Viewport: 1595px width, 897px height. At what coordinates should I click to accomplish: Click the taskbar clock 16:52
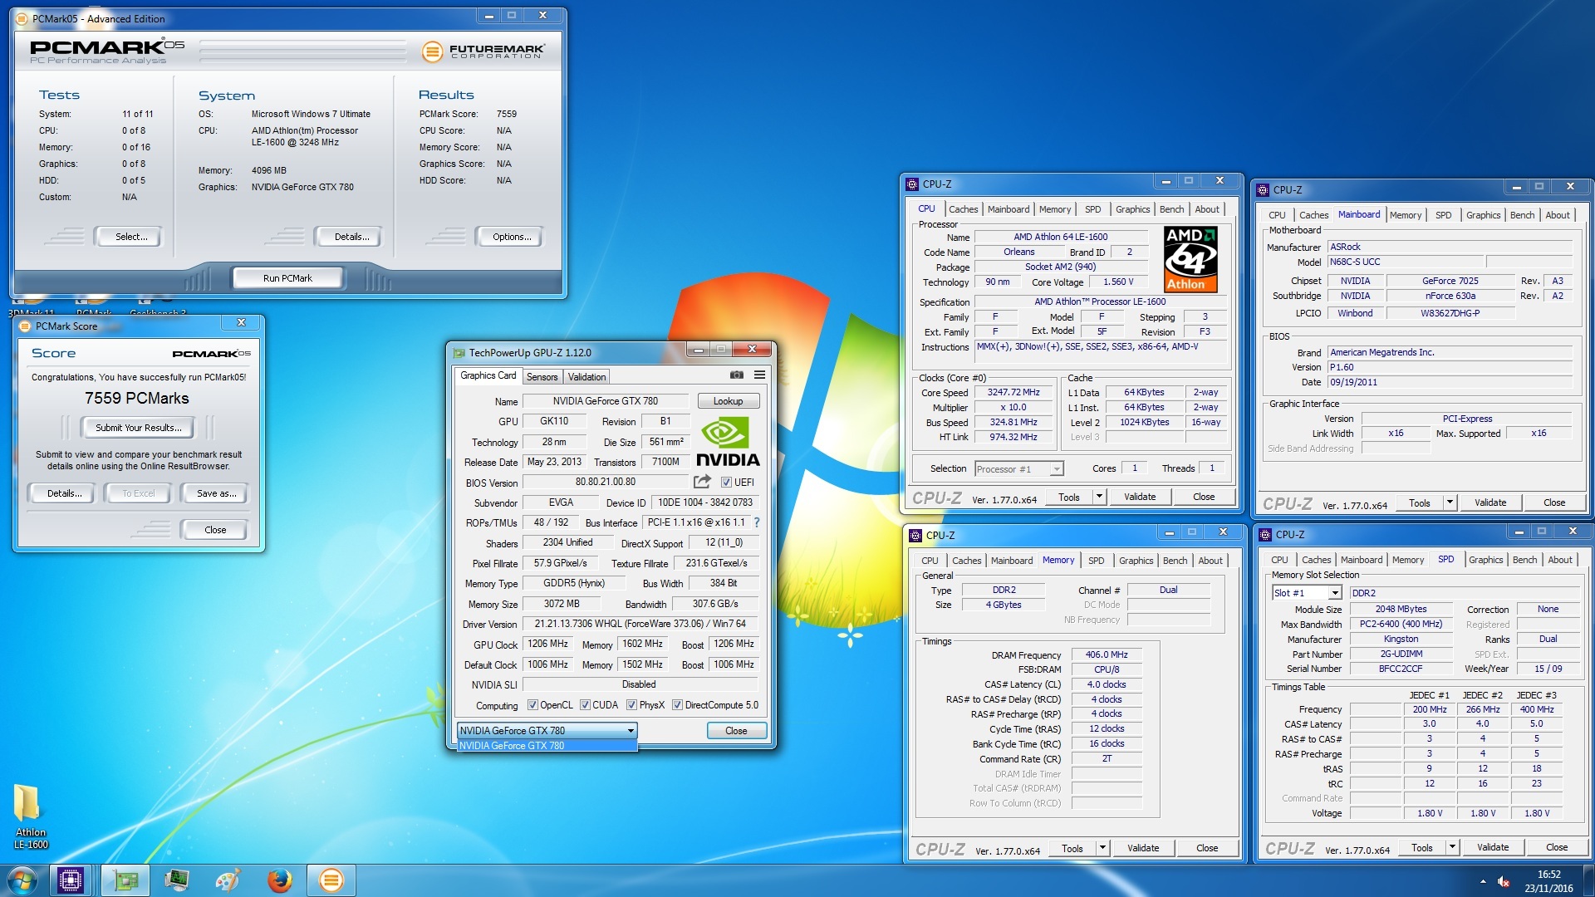click(1548, 875)
